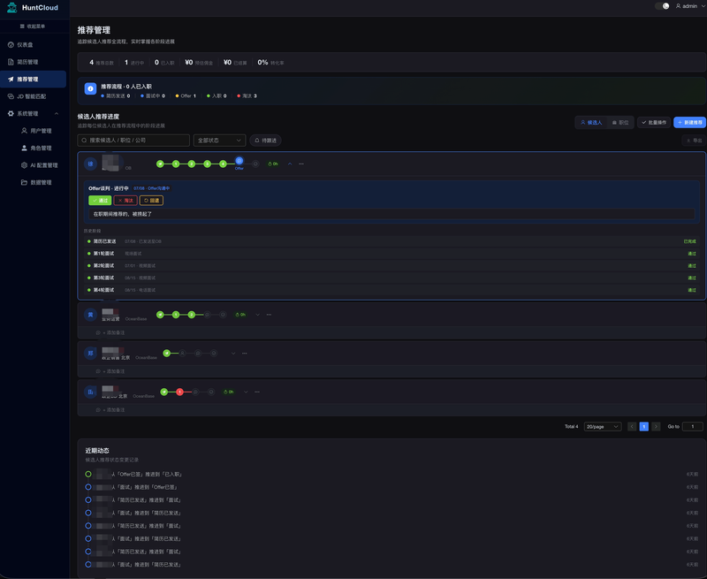The image size is (707, 579).
Task: Click the 批量操作 button
Action: pyautogui.click(x=654, y=122)
